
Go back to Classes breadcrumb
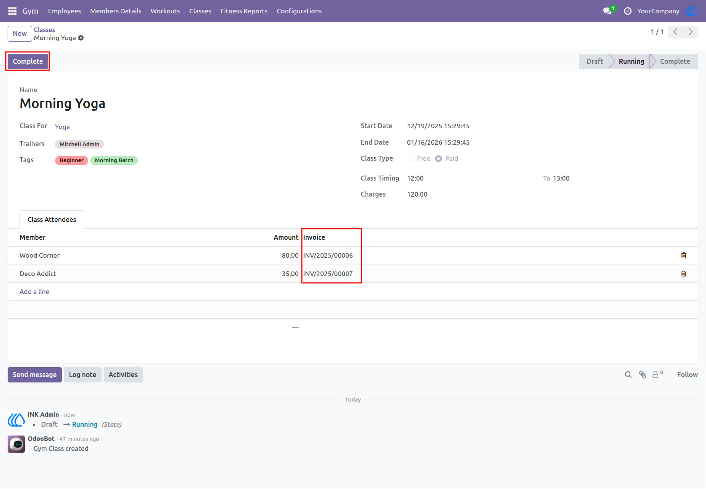44,30
